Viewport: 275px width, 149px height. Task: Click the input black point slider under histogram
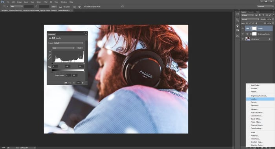[x=52, y=63]
